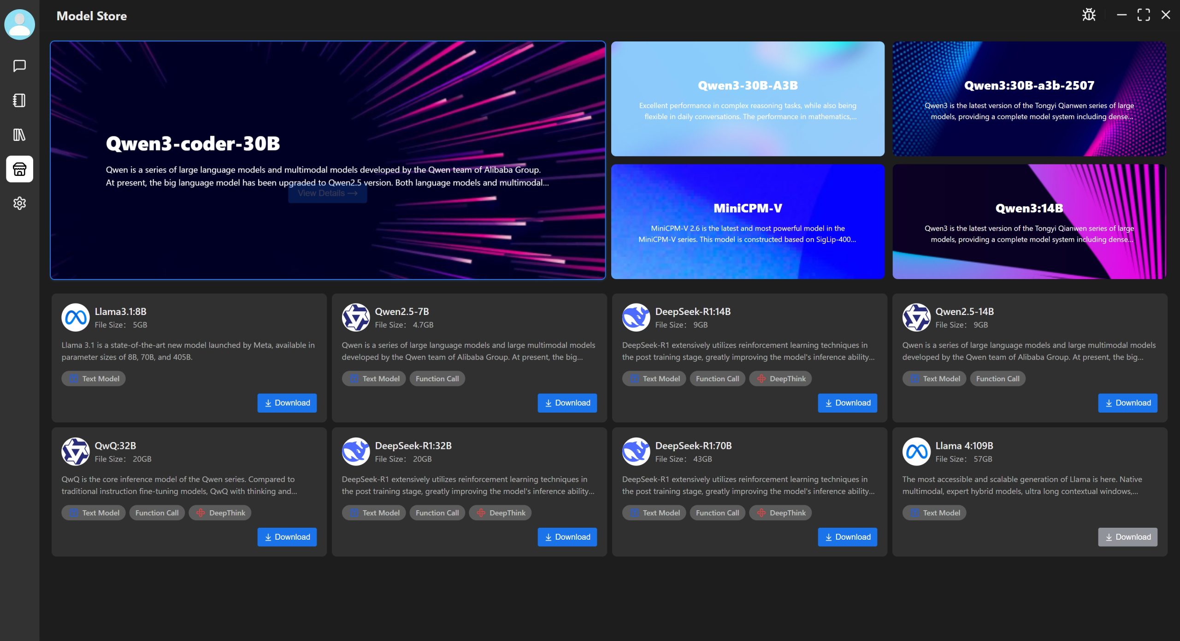Image resolution: width=1180 pixels, height=641 pixels.
Task: Click the Text Model tag on Qwen2.5-7B
Action: [374, 379]
